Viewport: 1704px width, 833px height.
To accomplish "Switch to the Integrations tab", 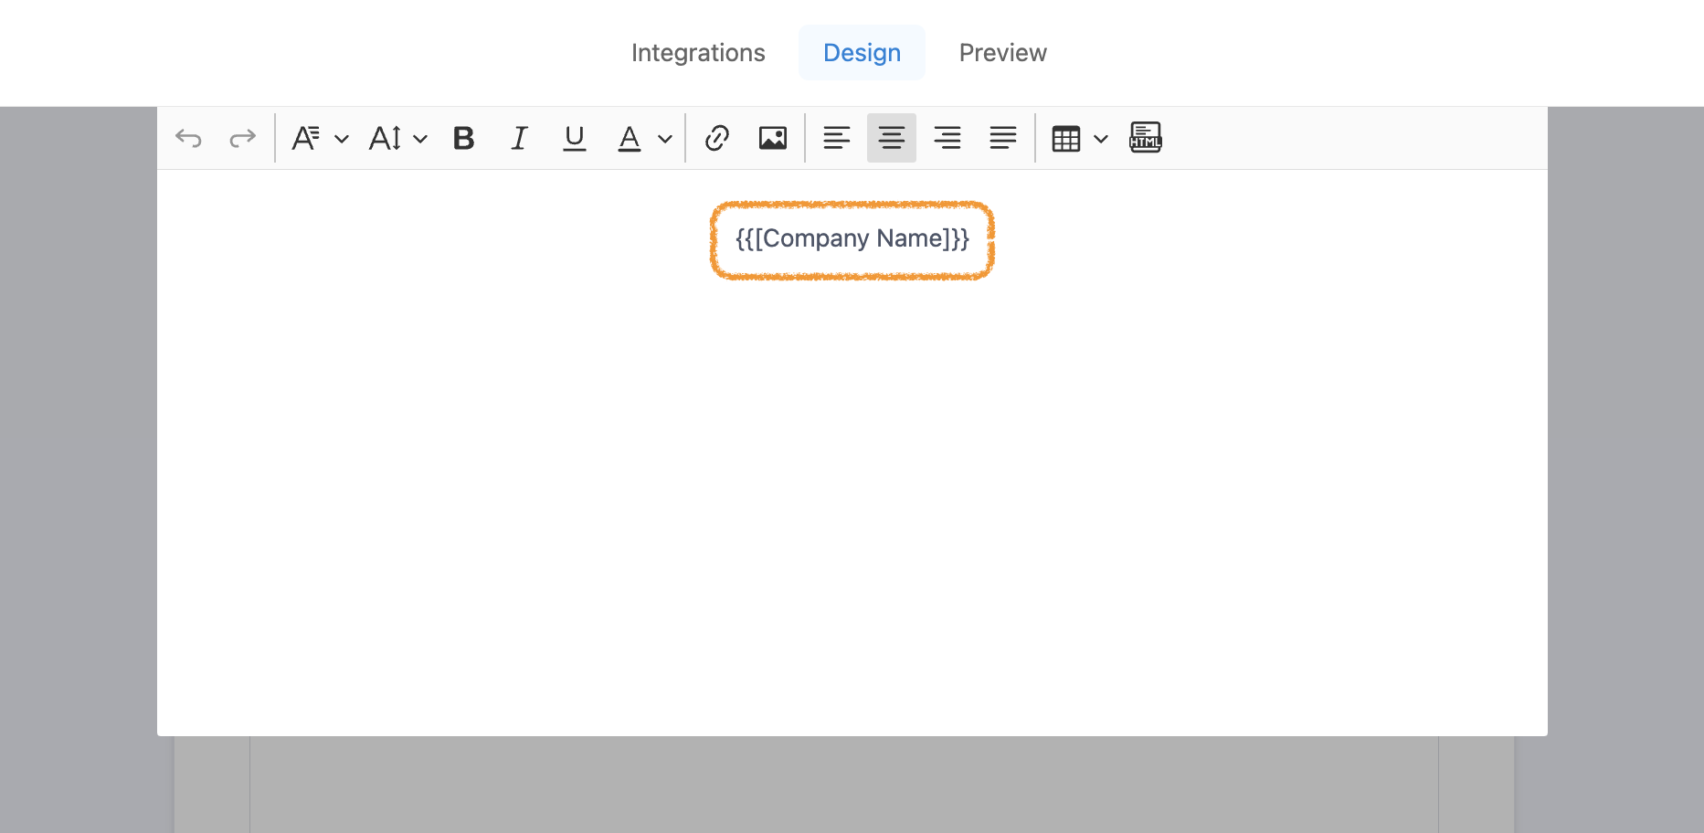I will click(698, 53).
